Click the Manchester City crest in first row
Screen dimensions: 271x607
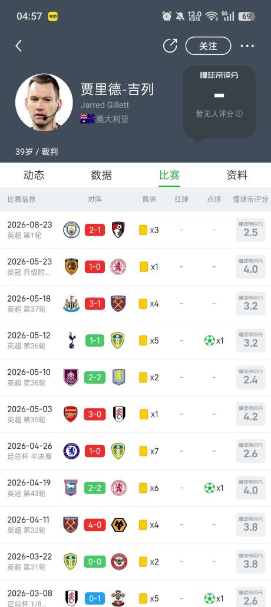[x=71, y=230]
